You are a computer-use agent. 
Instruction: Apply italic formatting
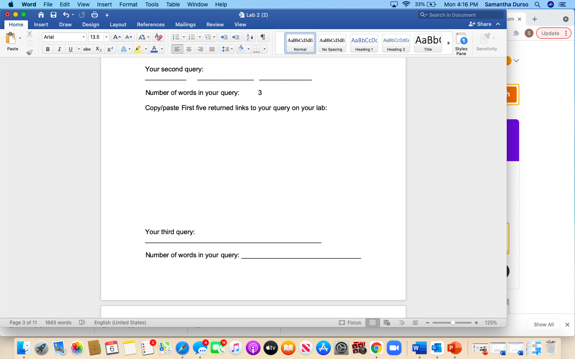click(59, 49)
